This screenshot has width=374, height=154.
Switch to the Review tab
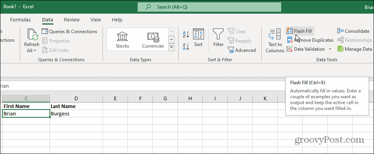[x=72, y=20]
